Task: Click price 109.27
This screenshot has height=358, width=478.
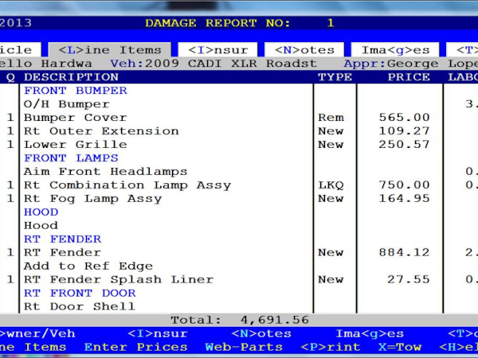Action: click(404, 131)
